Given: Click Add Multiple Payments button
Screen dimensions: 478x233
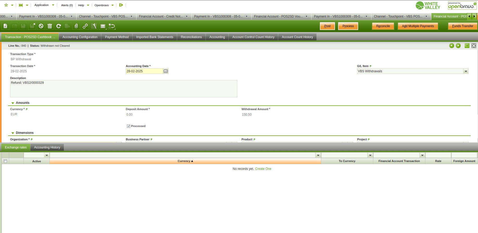Looking at the screenshot, I should 418,26.
